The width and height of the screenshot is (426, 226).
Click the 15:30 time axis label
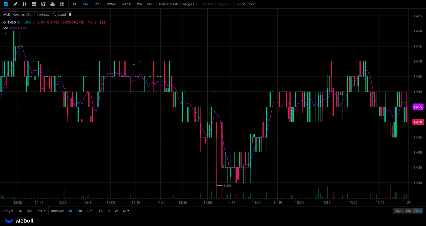click(x=353, y=203)
